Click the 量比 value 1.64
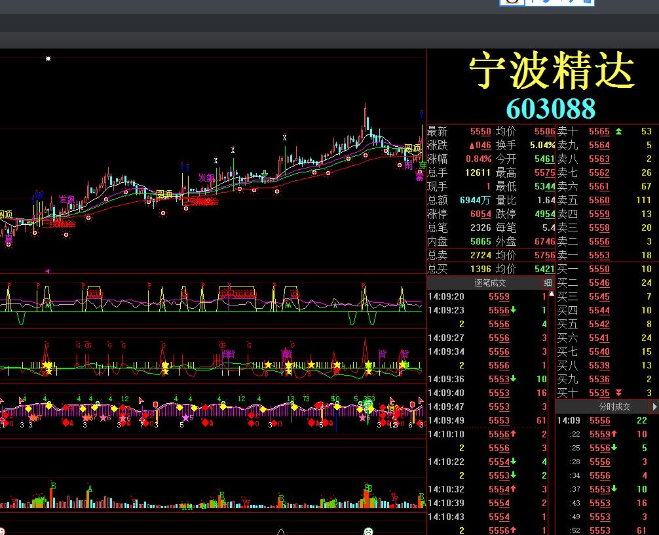Image resolution: width=659 pixels, height=535 pixels. coord(546,200)
